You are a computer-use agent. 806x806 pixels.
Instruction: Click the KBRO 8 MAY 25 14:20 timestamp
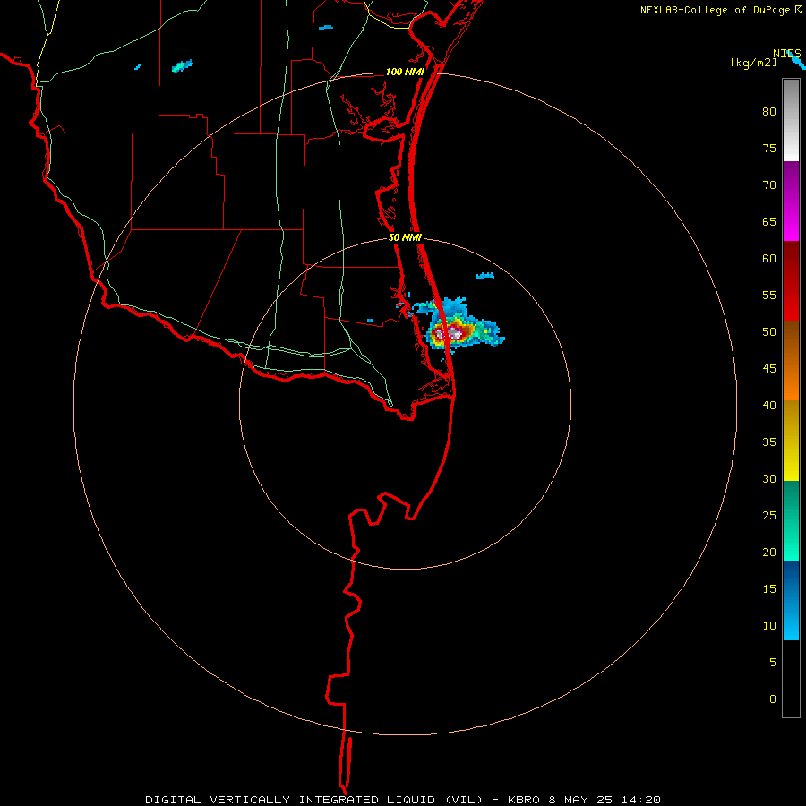[584, 800]
